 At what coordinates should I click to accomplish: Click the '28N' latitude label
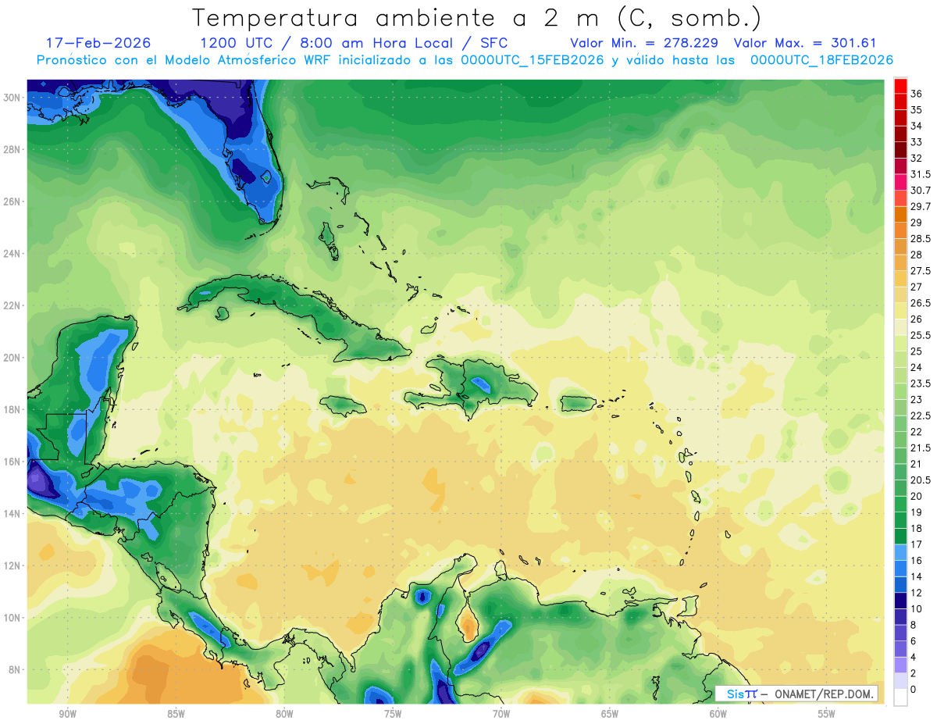coord(11,149)
